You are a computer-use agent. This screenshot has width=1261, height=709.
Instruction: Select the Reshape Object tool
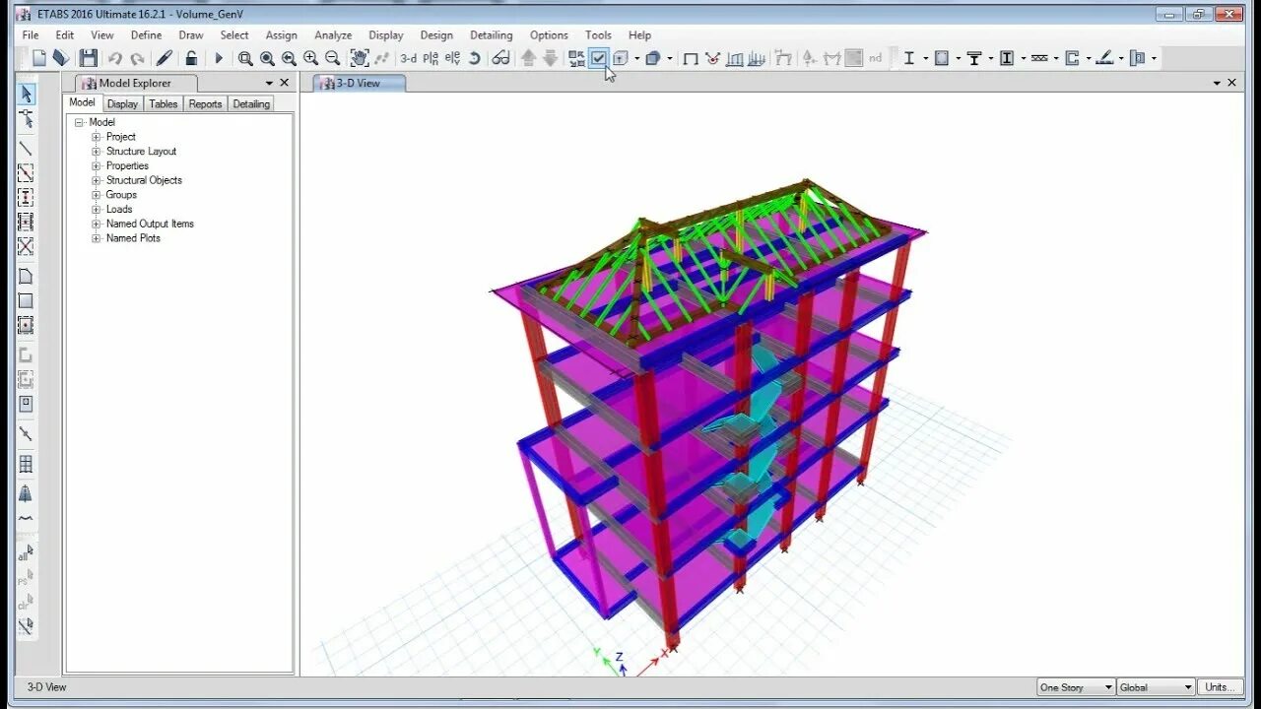(x=26, y=119)
